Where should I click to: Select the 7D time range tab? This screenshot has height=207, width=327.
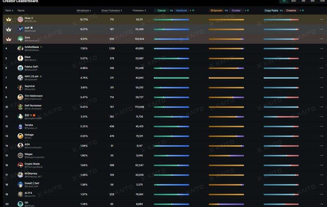click(284, 1)
